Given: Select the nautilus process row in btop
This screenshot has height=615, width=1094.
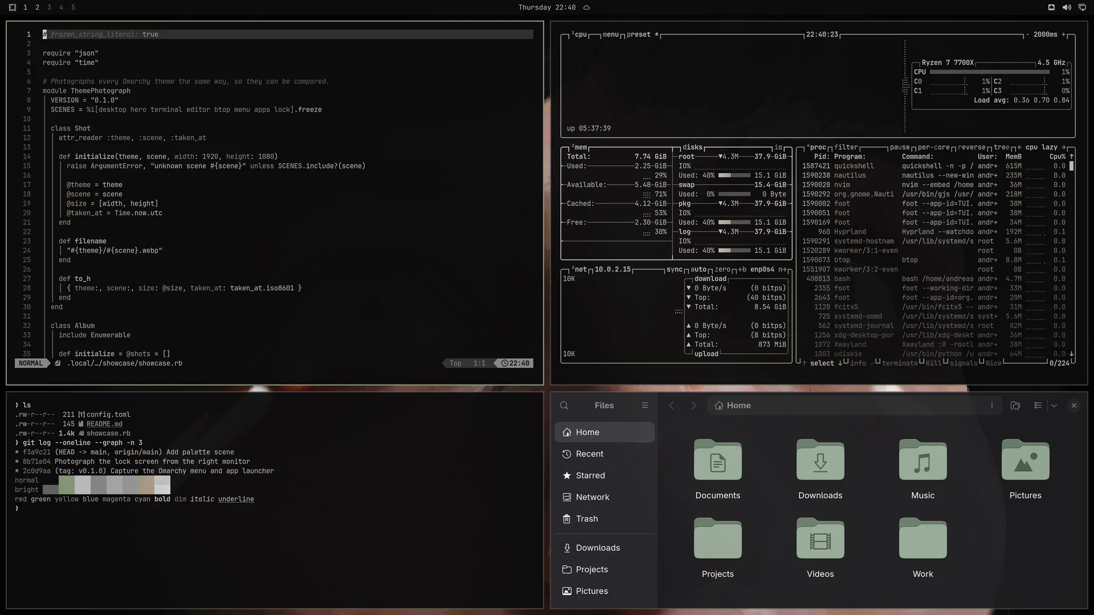Looking at the screenshot, I should 933,175.
